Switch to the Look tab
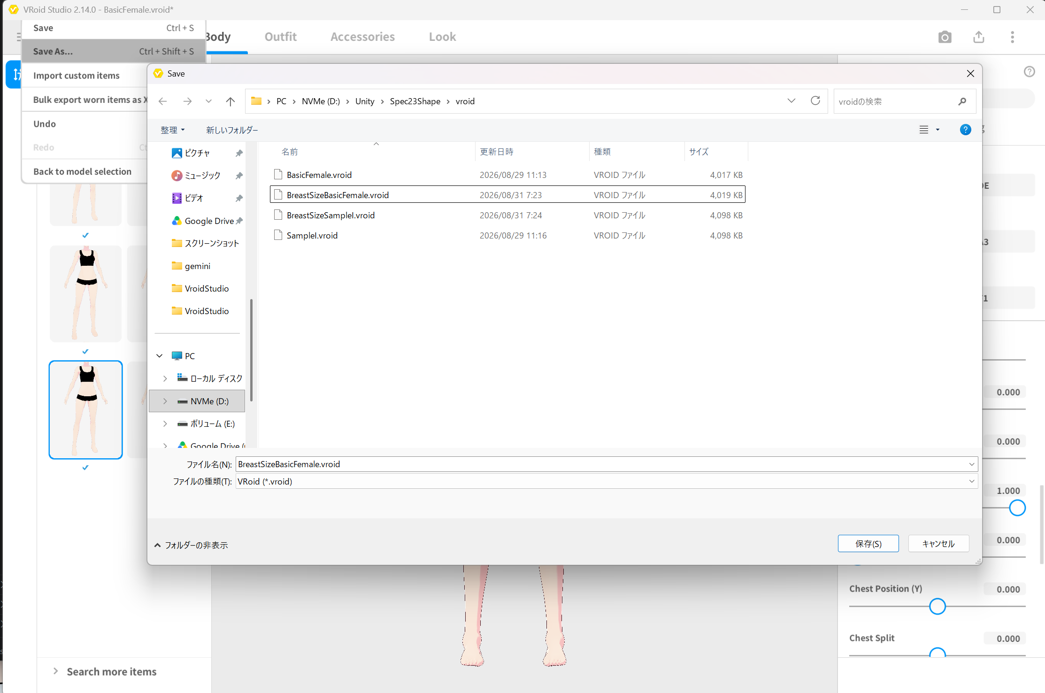The width and height of the screenshot is (1045, 693). 443,37
